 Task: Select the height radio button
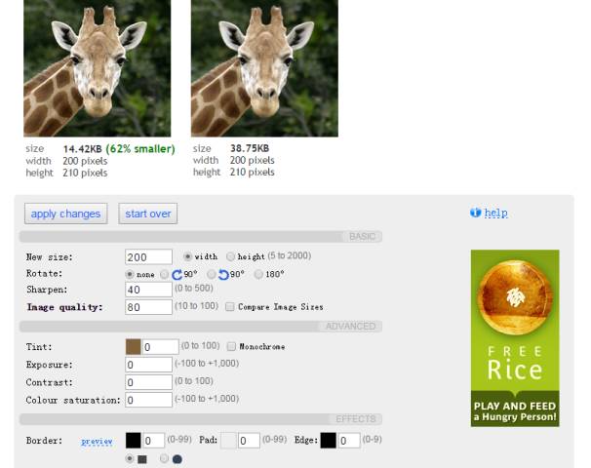pos(231,256)
